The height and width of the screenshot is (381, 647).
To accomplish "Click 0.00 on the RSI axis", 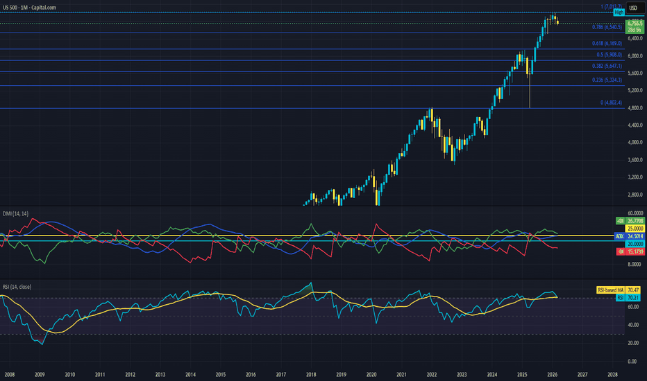I will click(x=632, y=362).
